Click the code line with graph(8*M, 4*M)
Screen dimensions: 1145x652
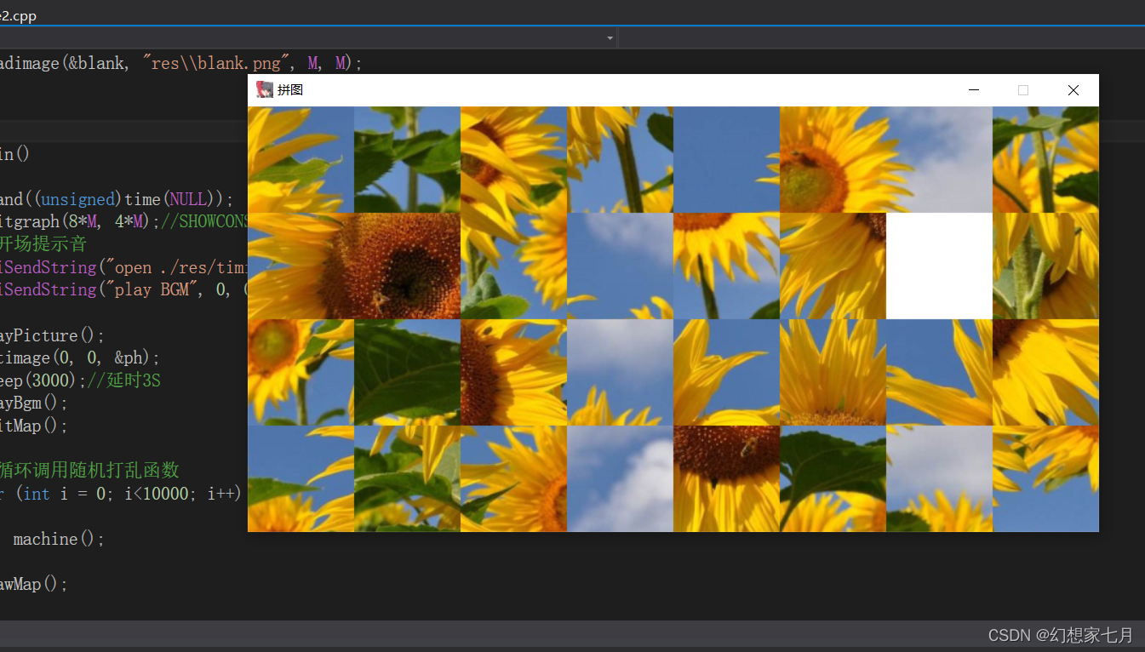124,221
